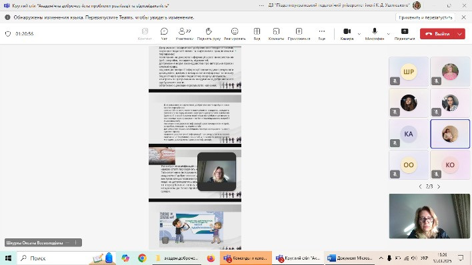
Task: Select the KO participant tile
Action: coord(450,165)
